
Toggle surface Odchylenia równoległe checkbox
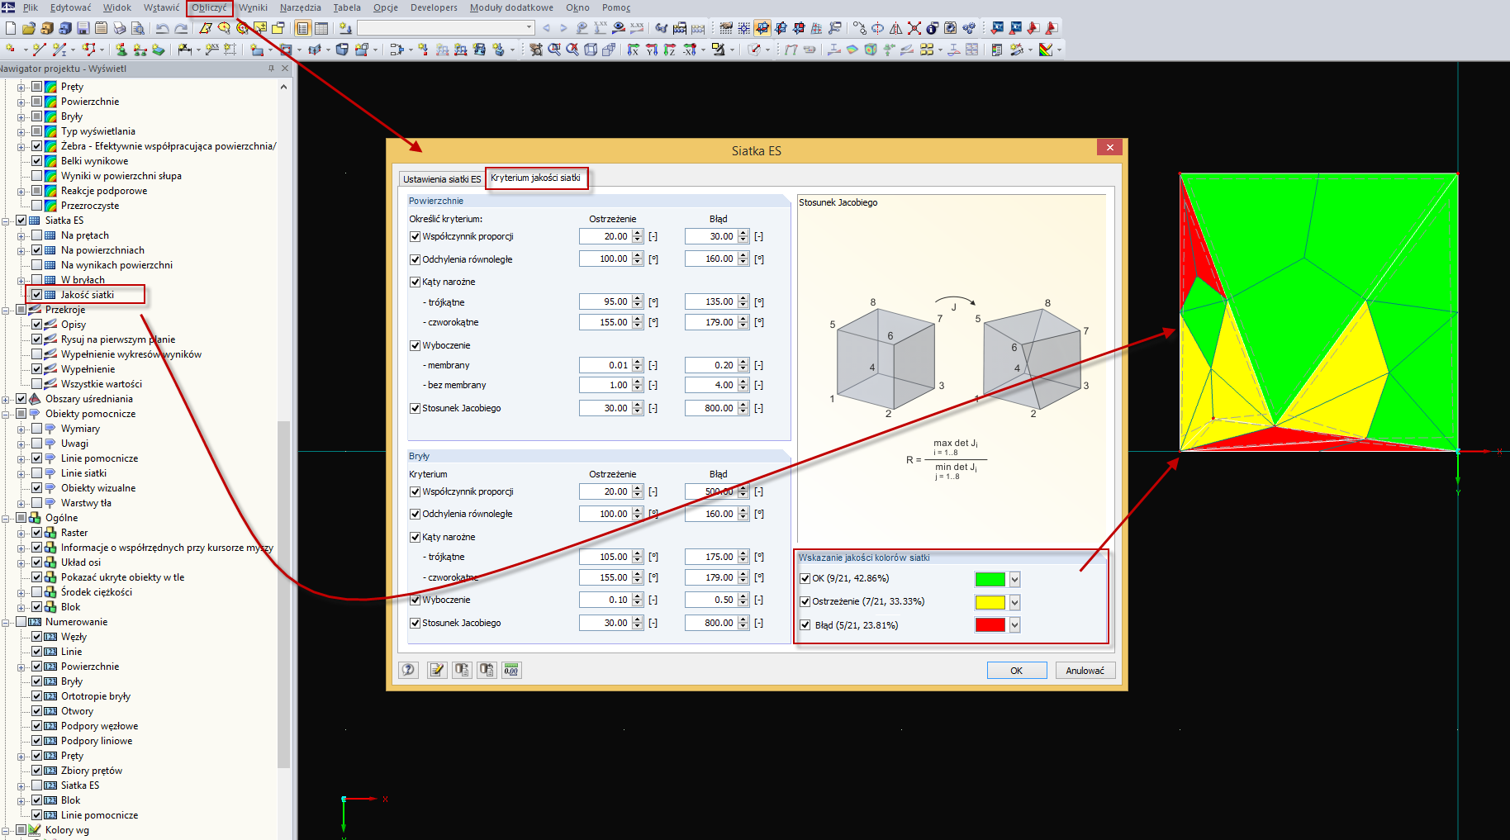click(415, 259)
